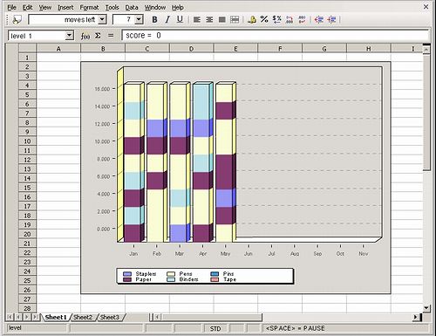The image size is (436, 336).
Task: Open the Edit menu
Action: point(27,7)
